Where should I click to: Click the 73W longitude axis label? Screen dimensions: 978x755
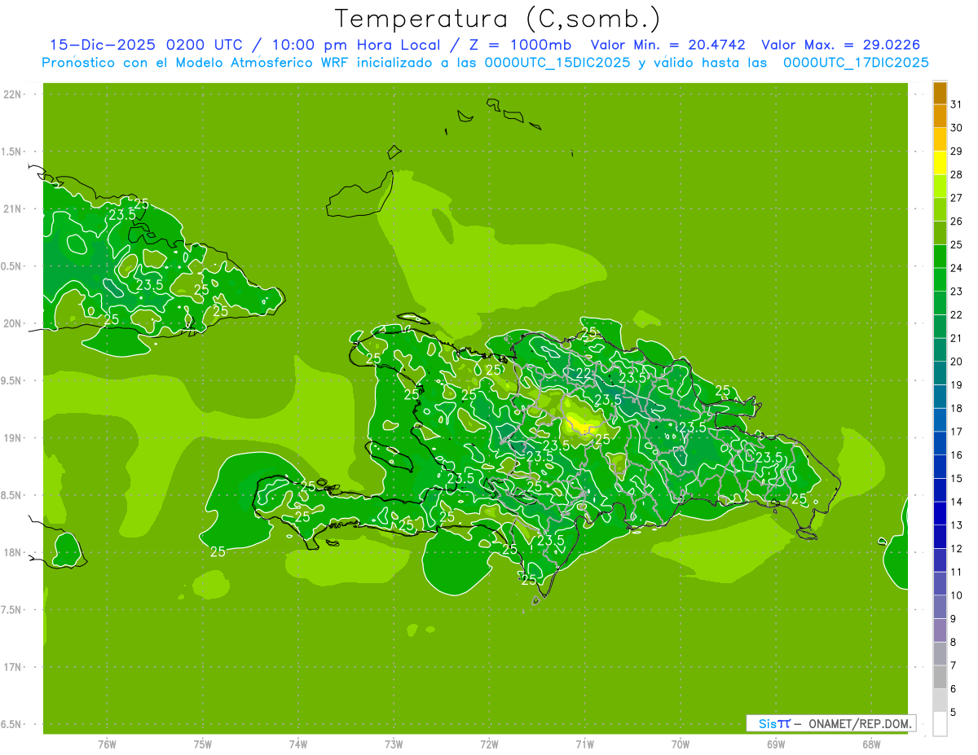394,744
